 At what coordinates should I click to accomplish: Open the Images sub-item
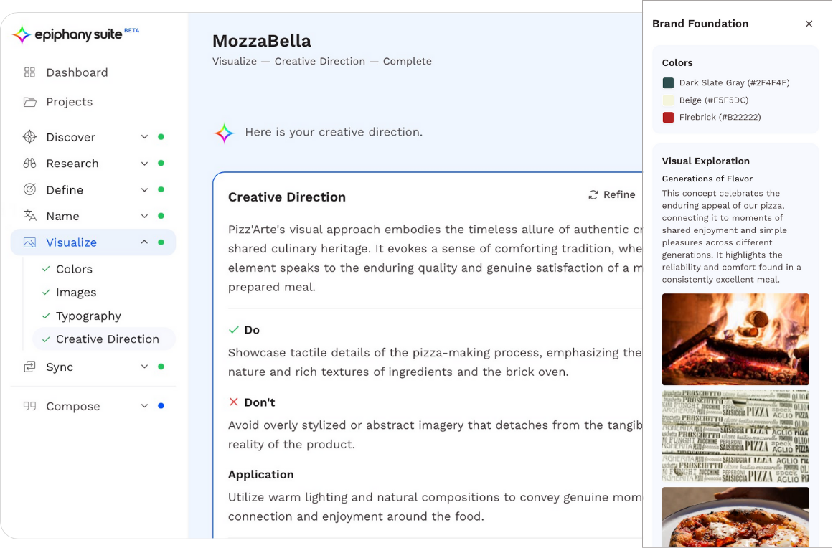tap(76, 293)
